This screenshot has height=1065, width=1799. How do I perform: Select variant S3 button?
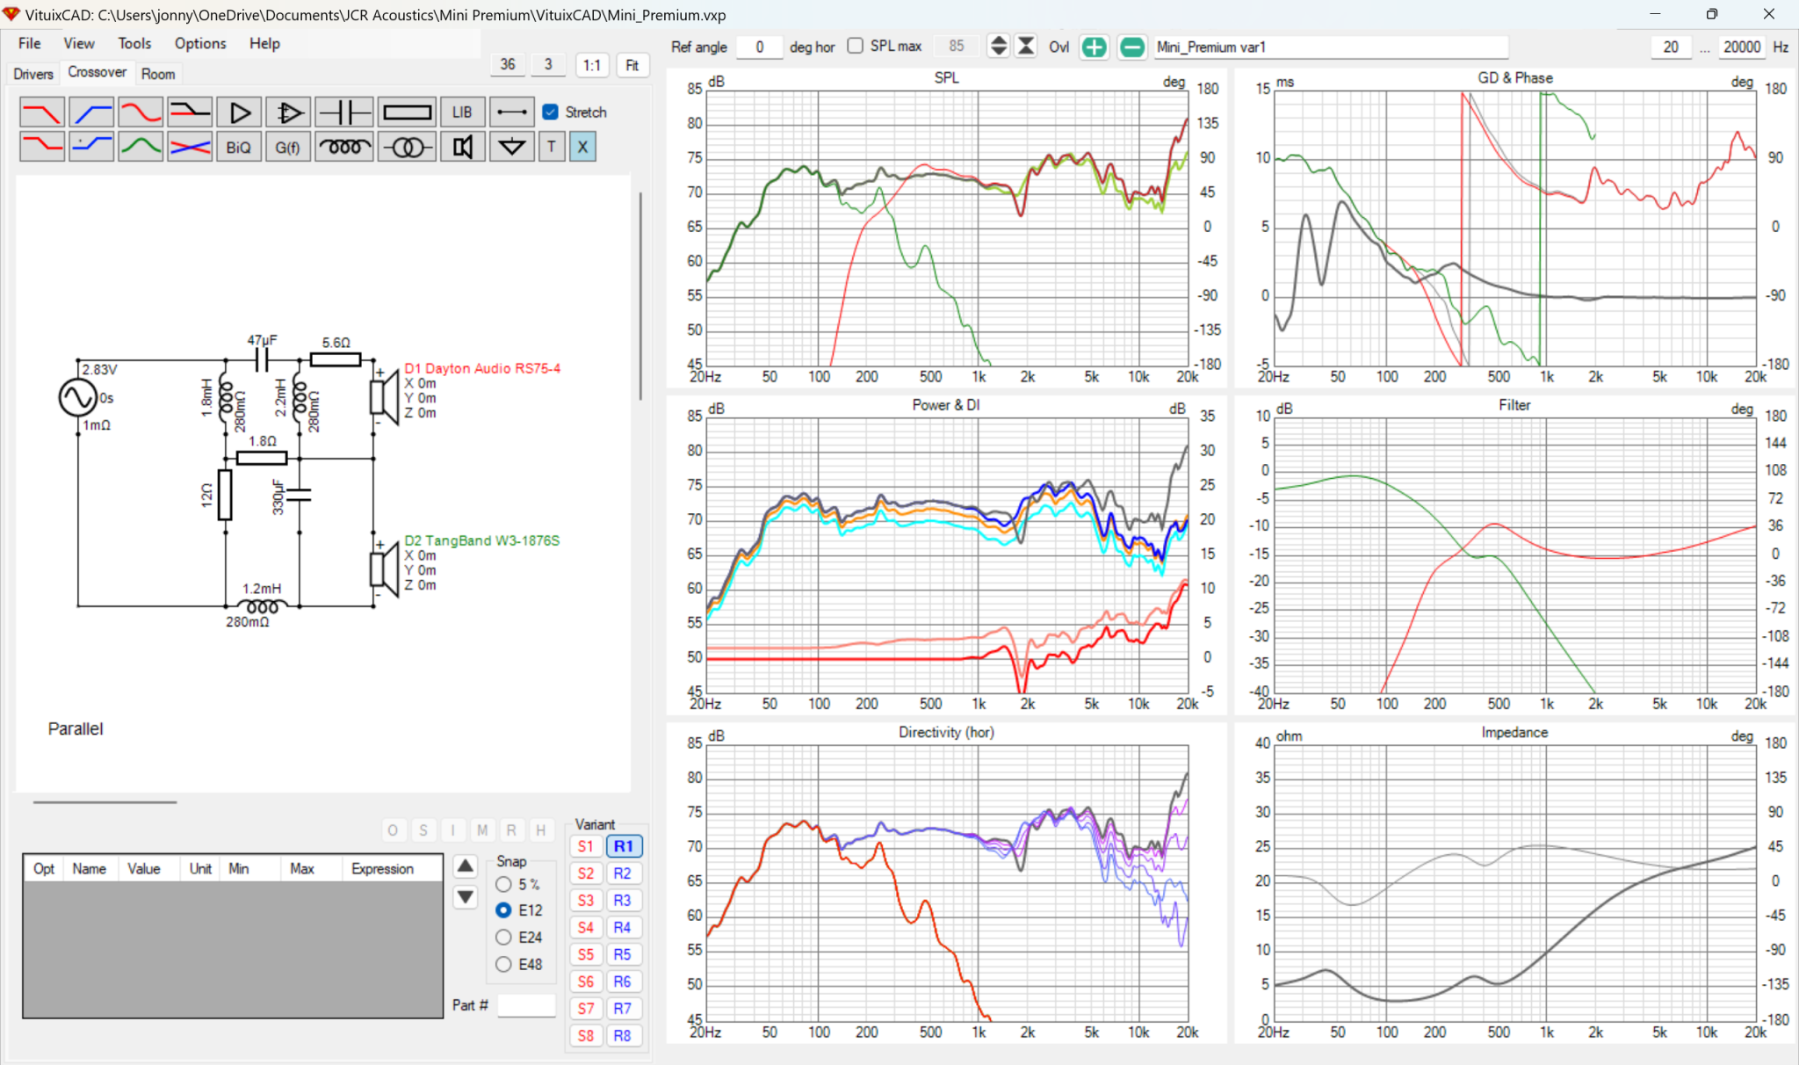point(586,901)
